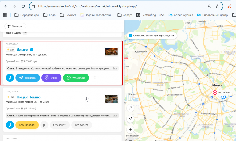Viewport: 236px width, 141px height.
Task: Go back to the previous page
Action: pos(6,6)
